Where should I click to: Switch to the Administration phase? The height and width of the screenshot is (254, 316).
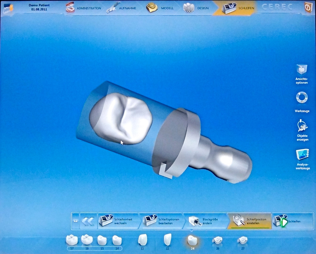[84, 8]
